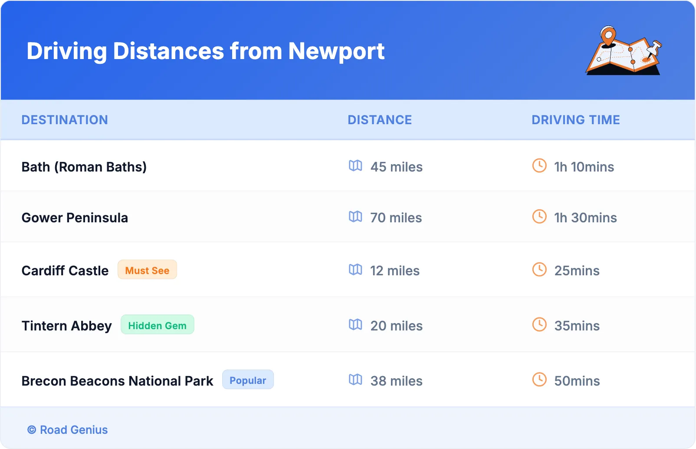This screenshot has height=449, width=696.
Task: Select Gower Peninsula destination
Action: (x=75, y=218)
